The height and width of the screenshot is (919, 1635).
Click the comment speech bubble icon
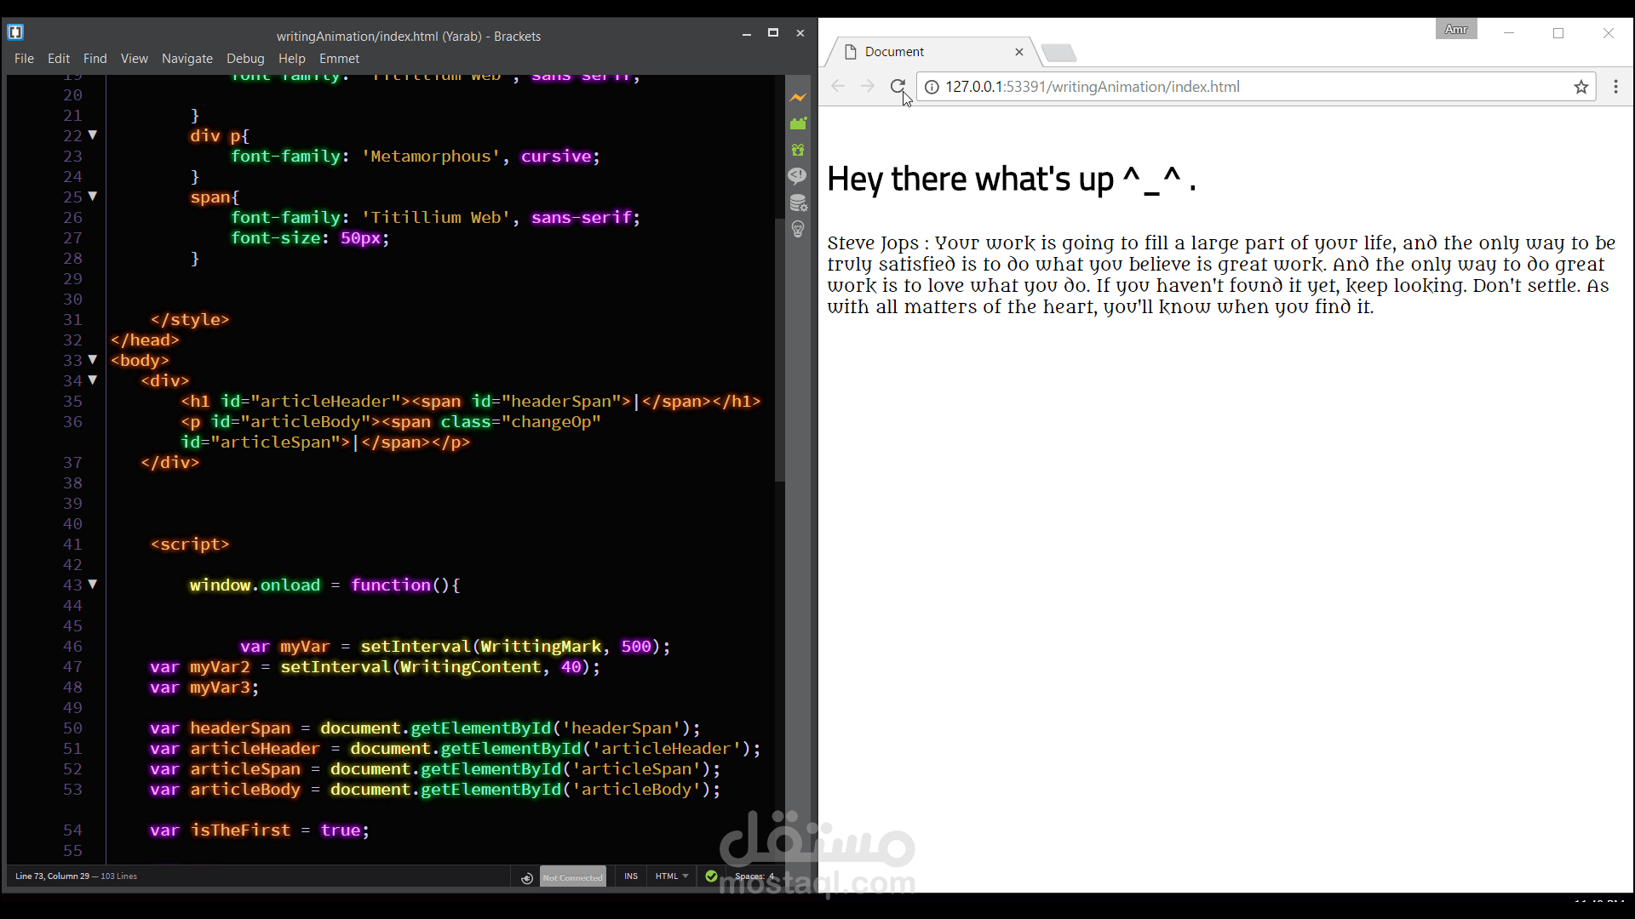tap(798, 175)
